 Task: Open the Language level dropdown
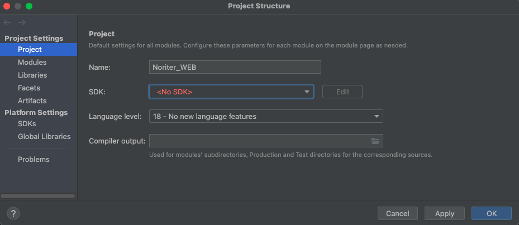(266, 117)
